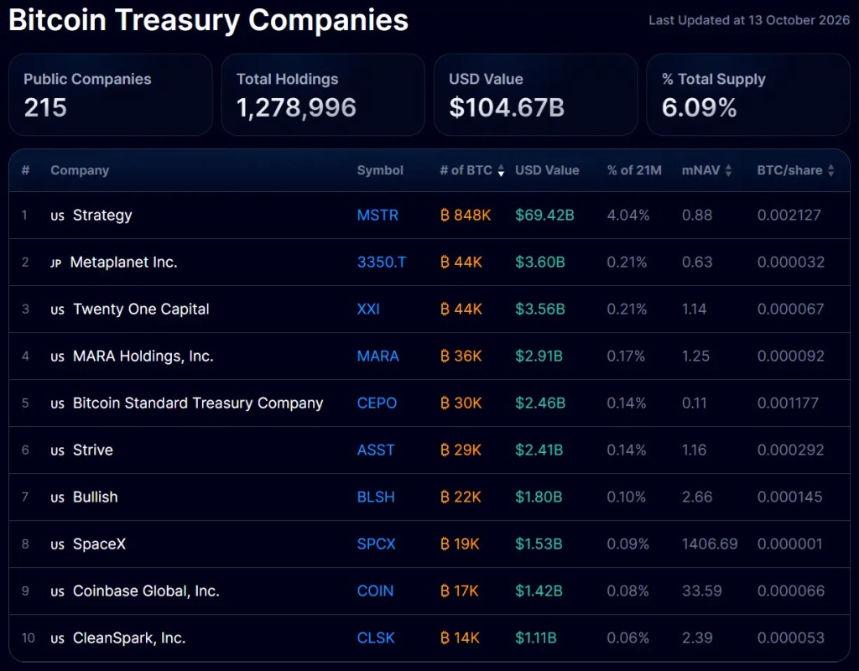Viewport: 859px width, 671px height.
Task: Select the ASST ticker link
Action: 376,450
